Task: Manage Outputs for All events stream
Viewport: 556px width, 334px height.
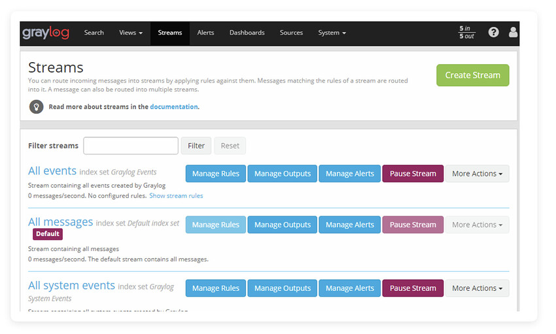Action: click(283, 174)
